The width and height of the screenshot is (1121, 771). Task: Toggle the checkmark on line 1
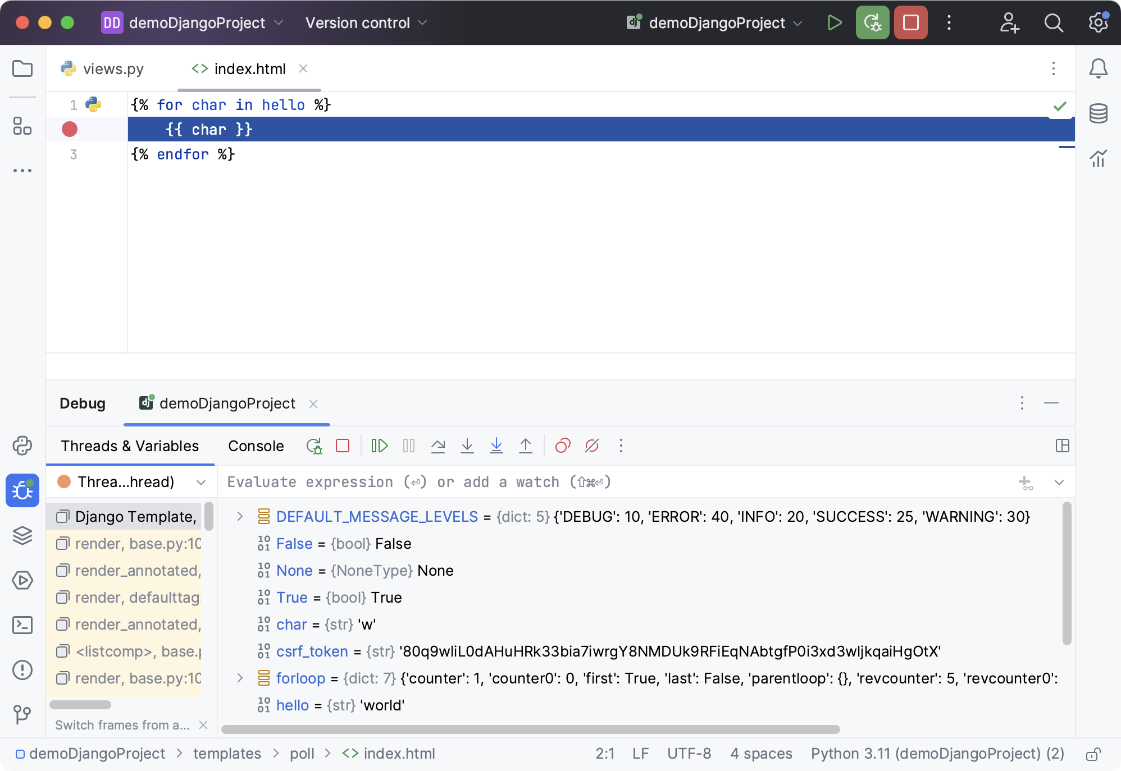1060,105
